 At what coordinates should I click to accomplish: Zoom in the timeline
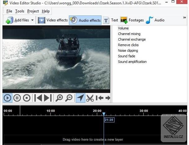(59, 98)
